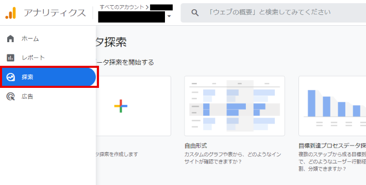Click the magnifier search icon
This screenshot has width=366, height=185.
click(195, 12)
